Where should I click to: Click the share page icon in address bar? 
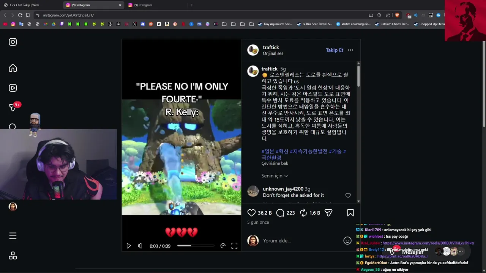(388, 15)
